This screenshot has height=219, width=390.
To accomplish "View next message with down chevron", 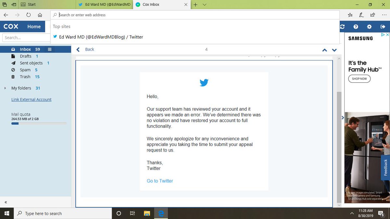I will tap(334, 50).
